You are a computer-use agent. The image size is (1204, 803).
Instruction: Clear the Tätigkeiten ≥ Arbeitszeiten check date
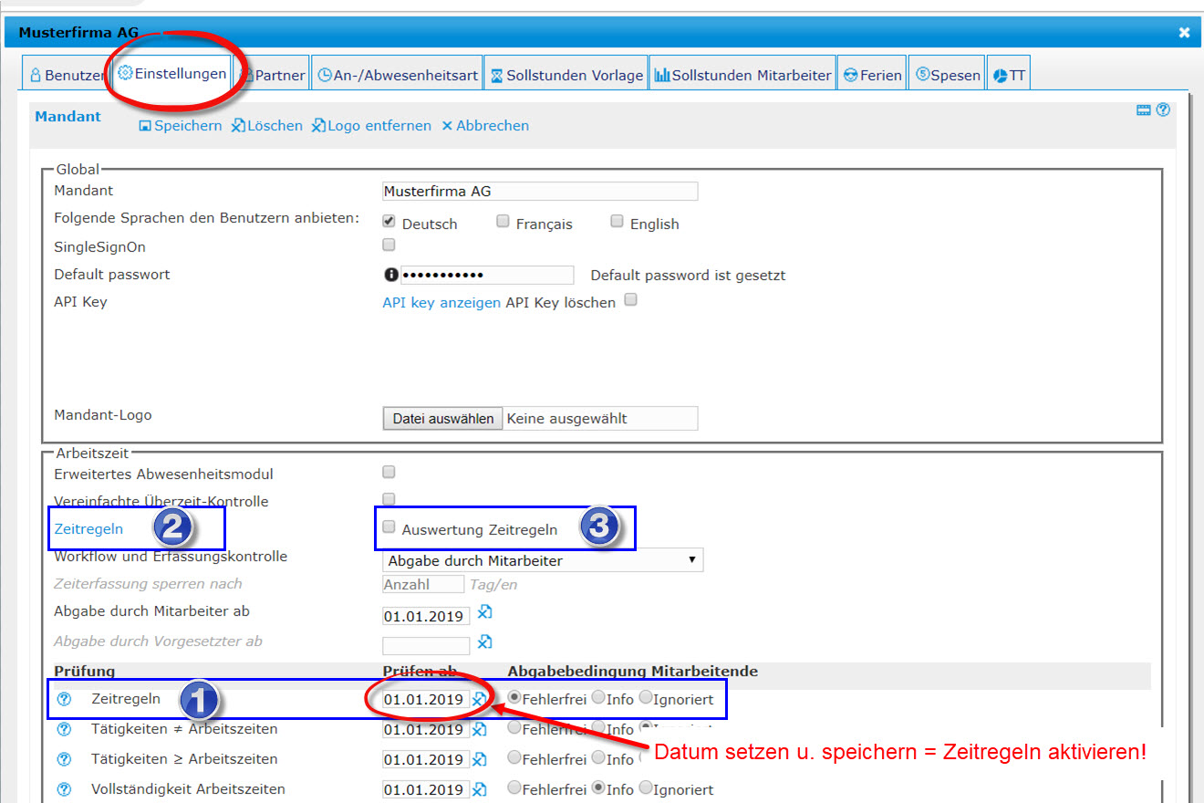480,759
